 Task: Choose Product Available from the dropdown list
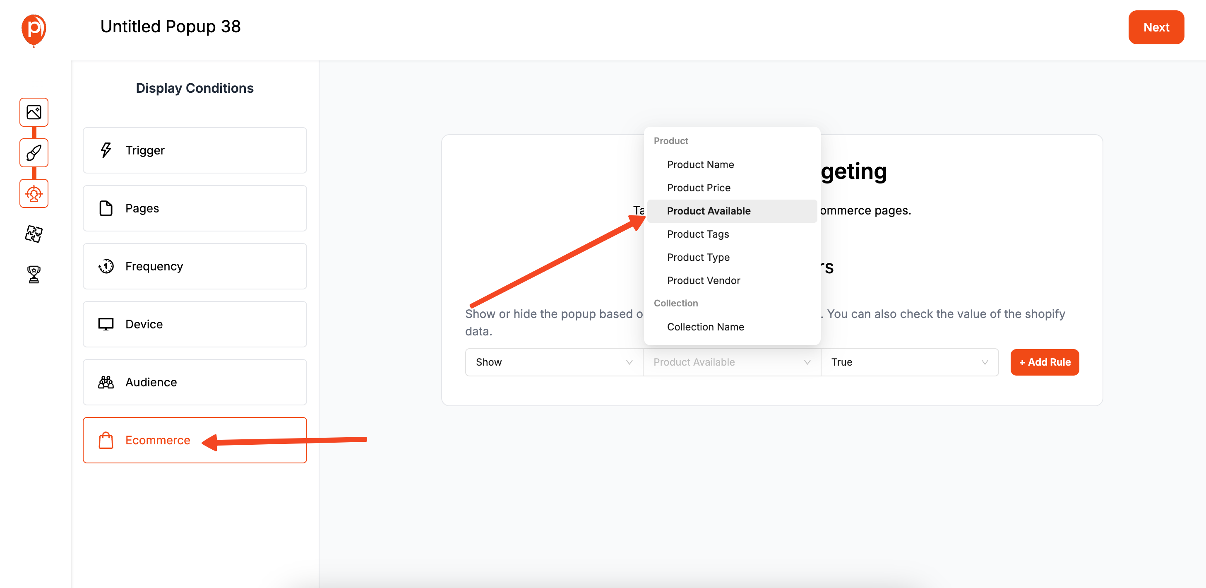[732, 211]
